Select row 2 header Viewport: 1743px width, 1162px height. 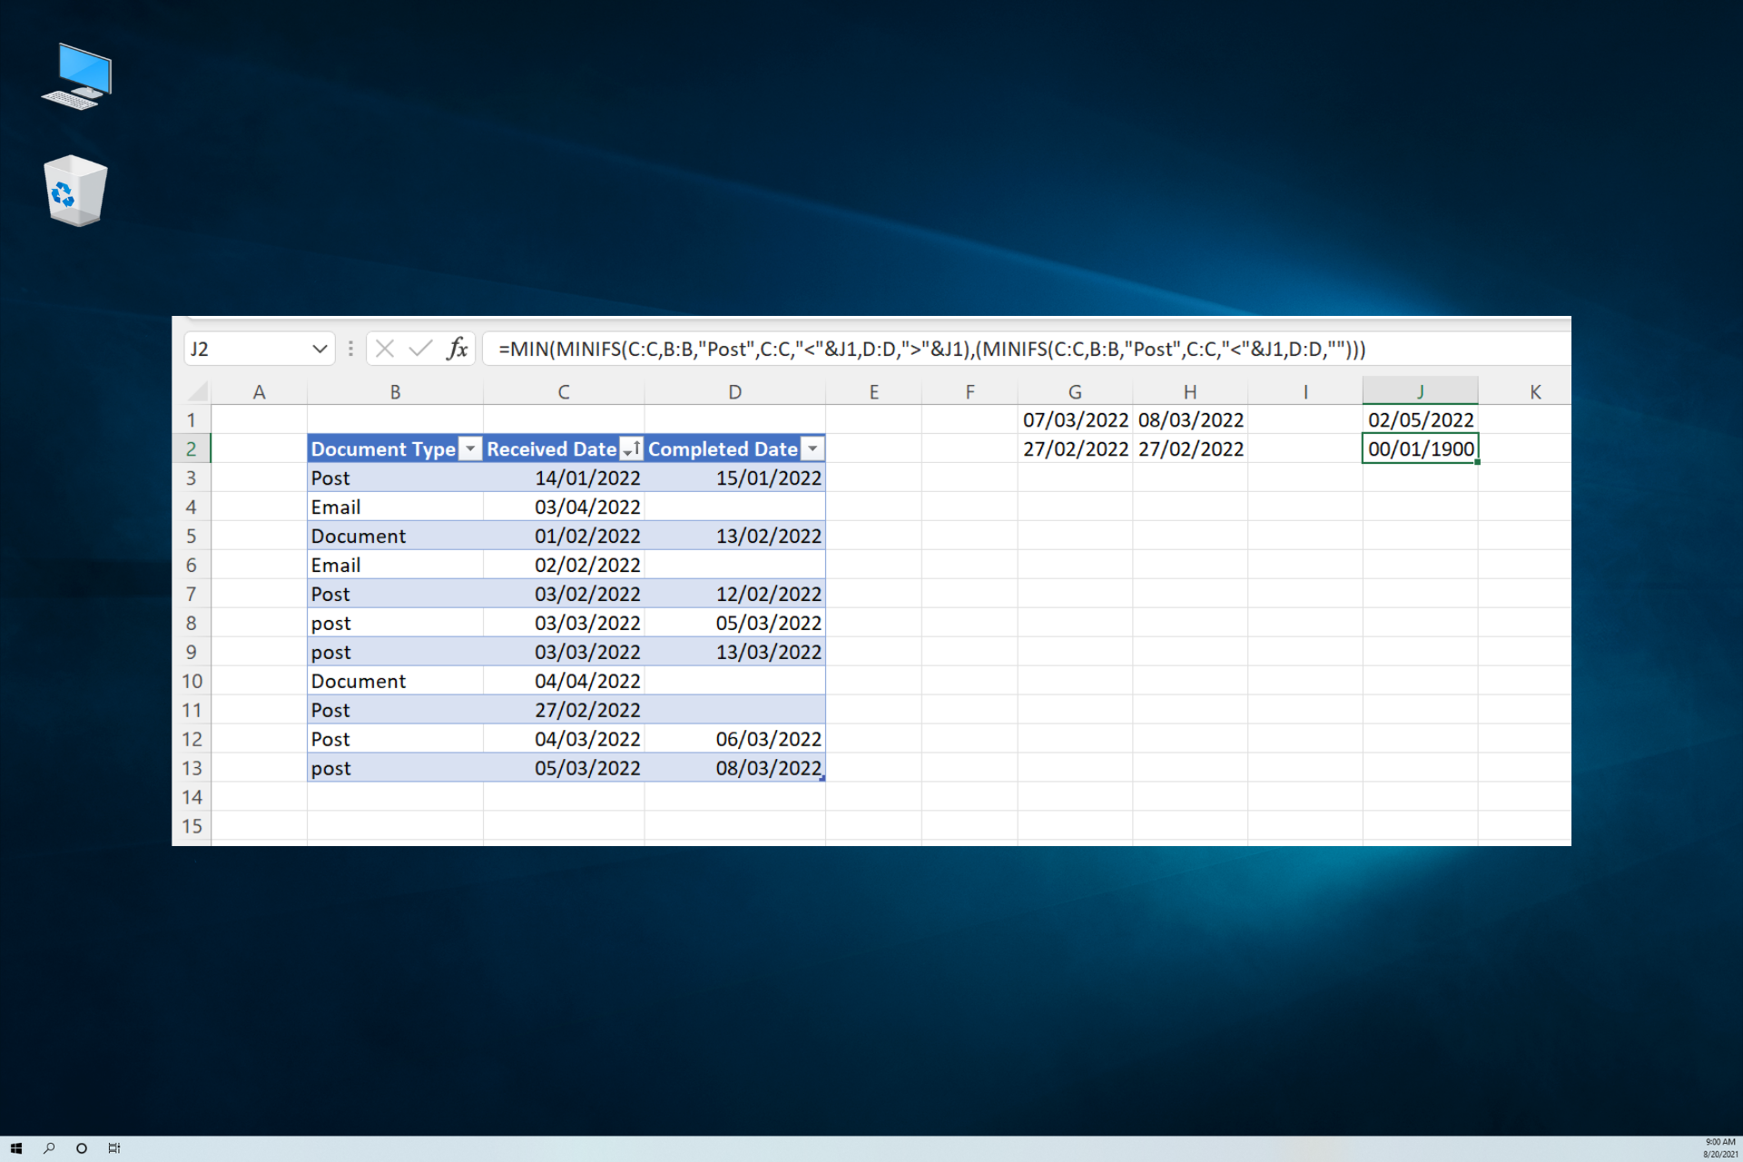point(192,448)
